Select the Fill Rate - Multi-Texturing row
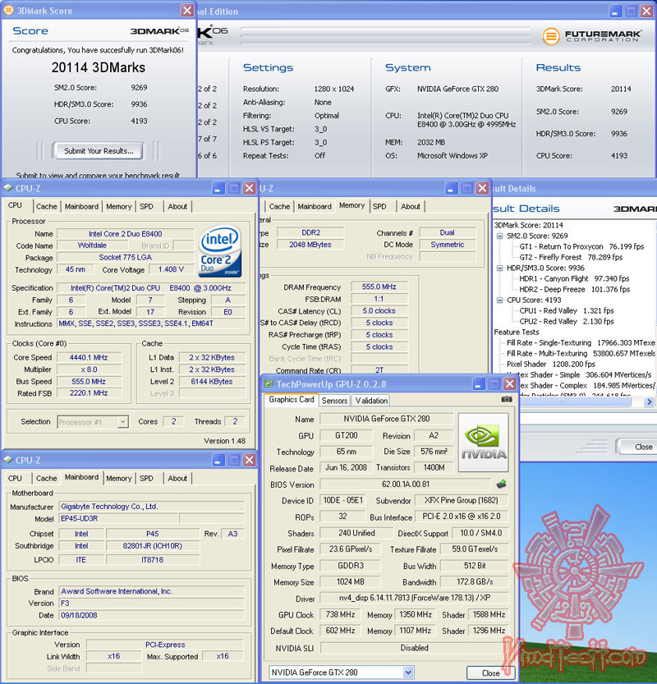Viewport: 657px width, 684px height. click(581, 353)
